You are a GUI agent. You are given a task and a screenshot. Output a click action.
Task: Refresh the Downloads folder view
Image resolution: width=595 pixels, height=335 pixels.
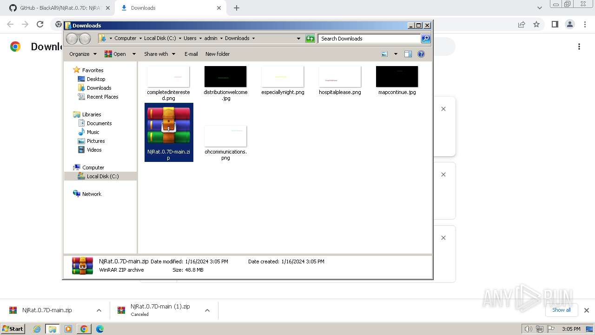(x=310, y=39)
